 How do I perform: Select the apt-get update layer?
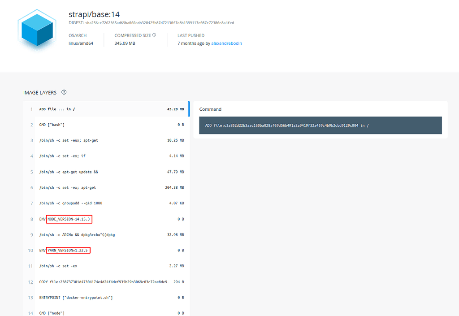(108, 172)
